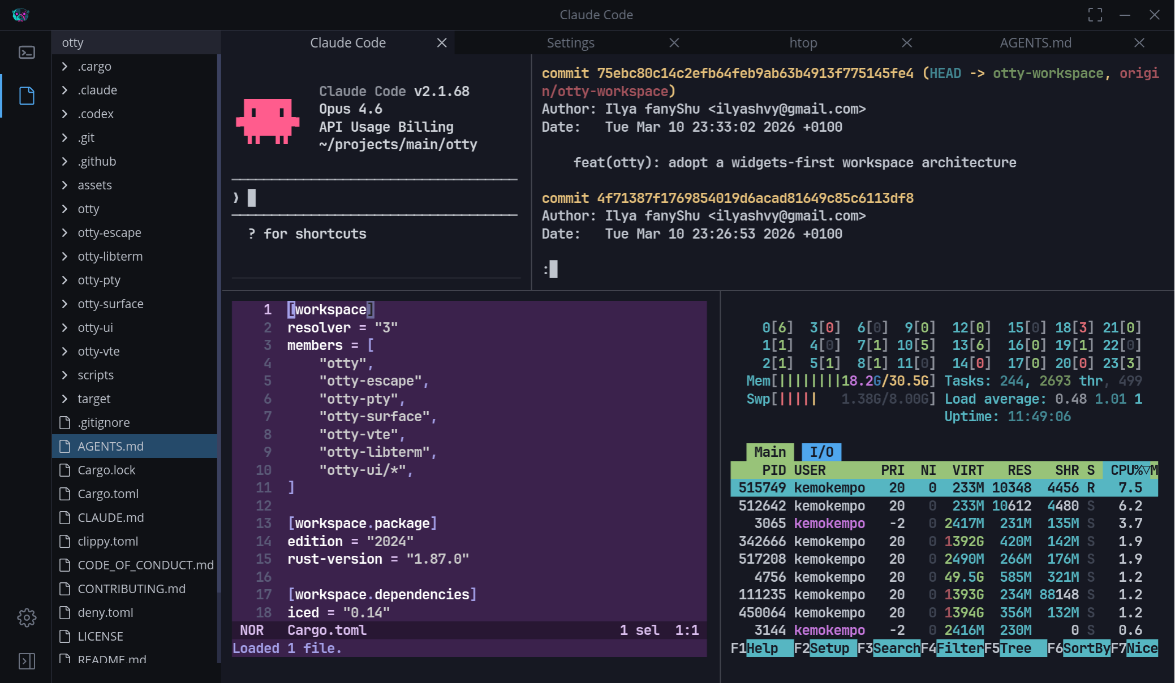This screenshot has width=1175, height=683.
Task: Open CLAUDE.md in the file tree
Action: (135, 517)
